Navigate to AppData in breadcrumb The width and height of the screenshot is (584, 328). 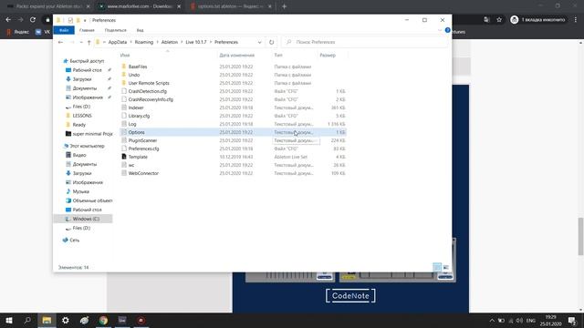[x=118, y=43]
